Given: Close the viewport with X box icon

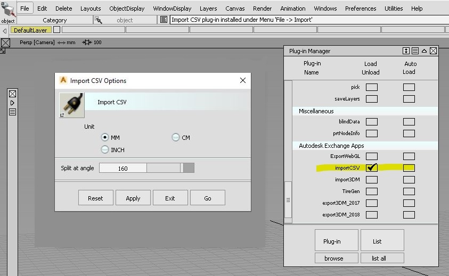Looking at the screenshot, I should tap(5, 43).
